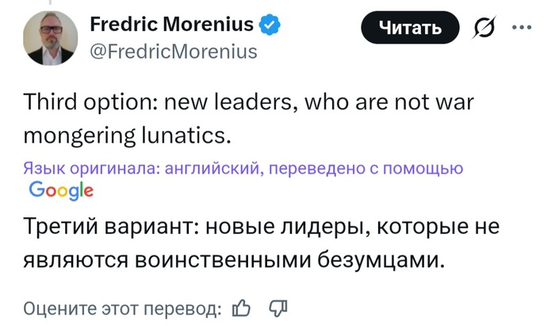The height and width of the screenshot is (326, 555).
Task: Click the translated line 'Третий вариант'
Action: (x=262, y=227)
